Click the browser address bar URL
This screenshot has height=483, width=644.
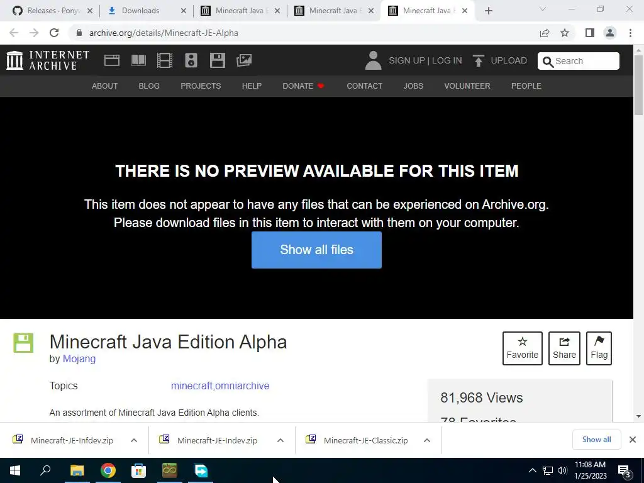(x=164, y=33)
